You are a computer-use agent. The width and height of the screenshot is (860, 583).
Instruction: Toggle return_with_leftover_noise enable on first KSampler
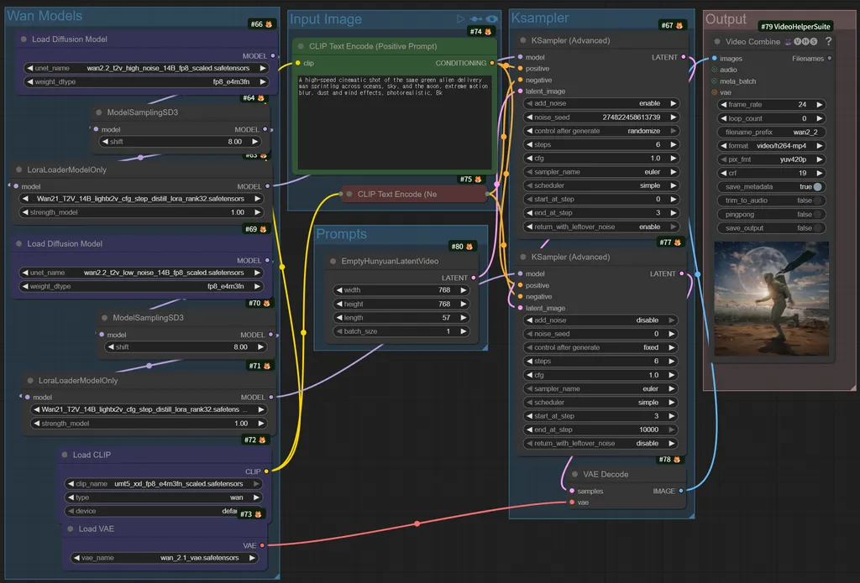point(601,226)
